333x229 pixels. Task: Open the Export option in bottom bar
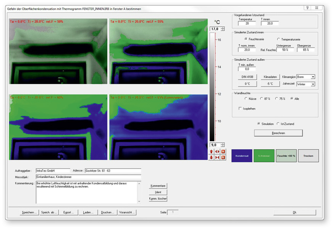click(69, 212)
